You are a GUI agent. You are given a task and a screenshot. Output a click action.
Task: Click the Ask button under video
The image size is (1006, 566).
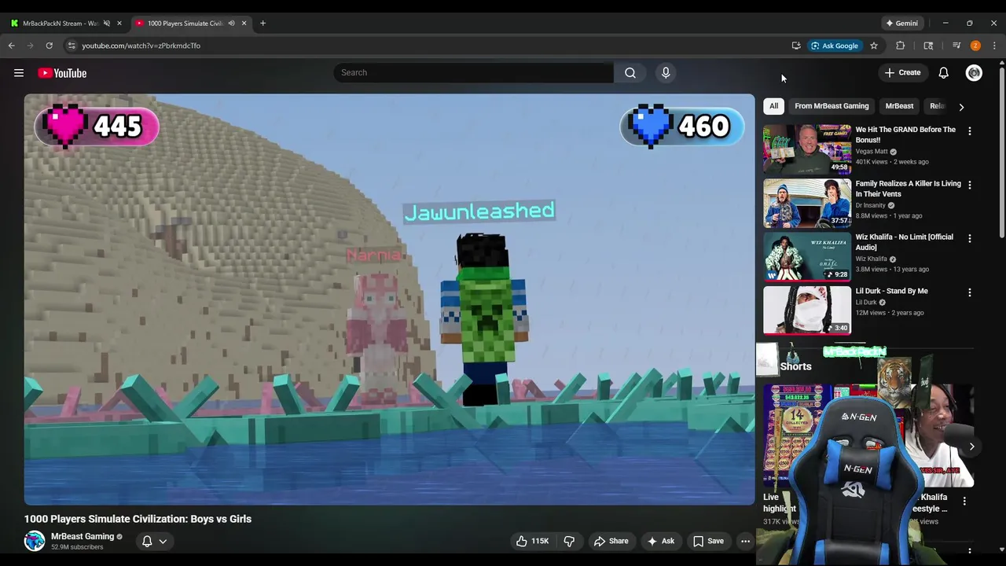click(x=660, y=541)
